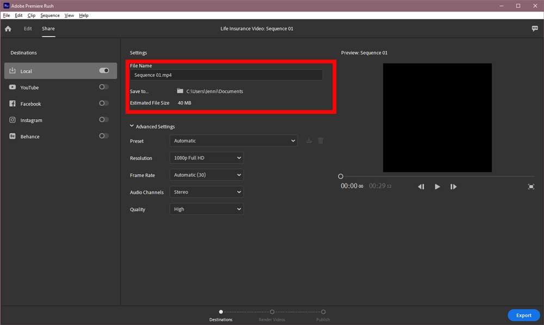
Task: Click the 40 MB estimated file size
Action: click(184, 103)
